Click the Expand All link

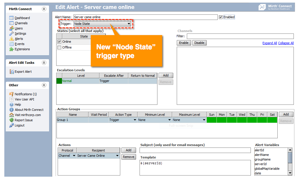click(270, 43)
